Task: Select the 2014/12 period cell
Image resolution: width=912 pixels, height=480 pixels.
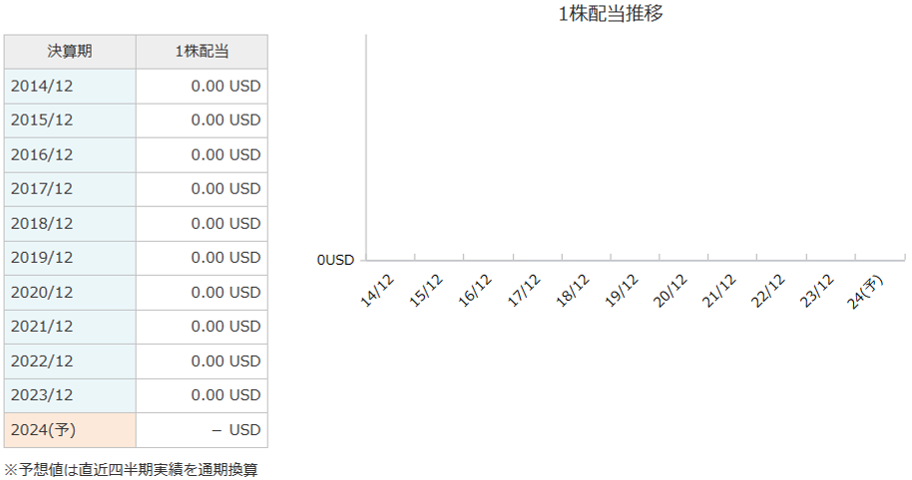Action: click(70, 86)
